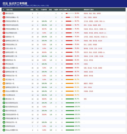Click the summary line showing 开工率85.2%
The width and height of the screenshot is (127, 134).
[26, 6]
